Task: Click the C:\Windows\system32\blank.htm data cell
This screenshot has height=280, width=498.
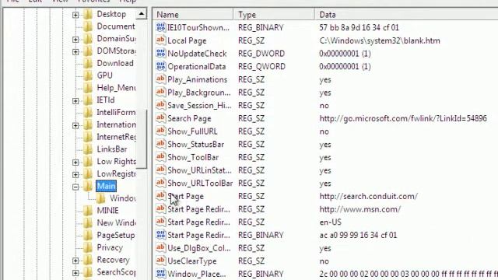Action: point(380,40)
